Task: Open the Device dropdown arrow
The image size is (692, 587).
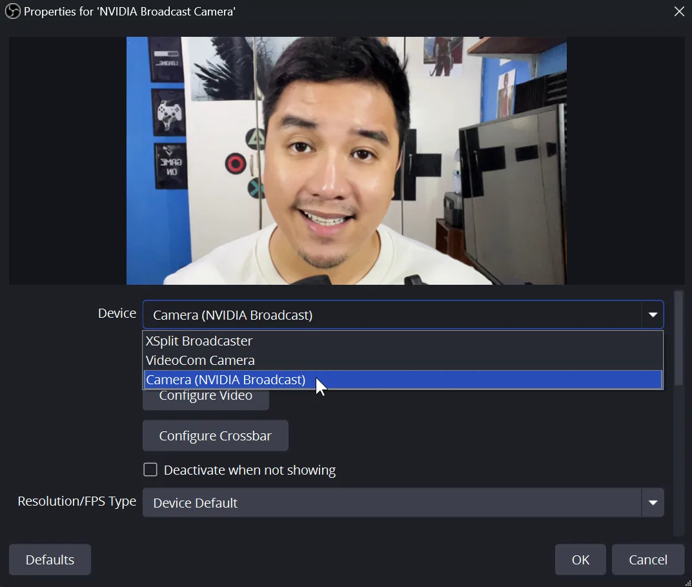Action: tap(653, 314)
